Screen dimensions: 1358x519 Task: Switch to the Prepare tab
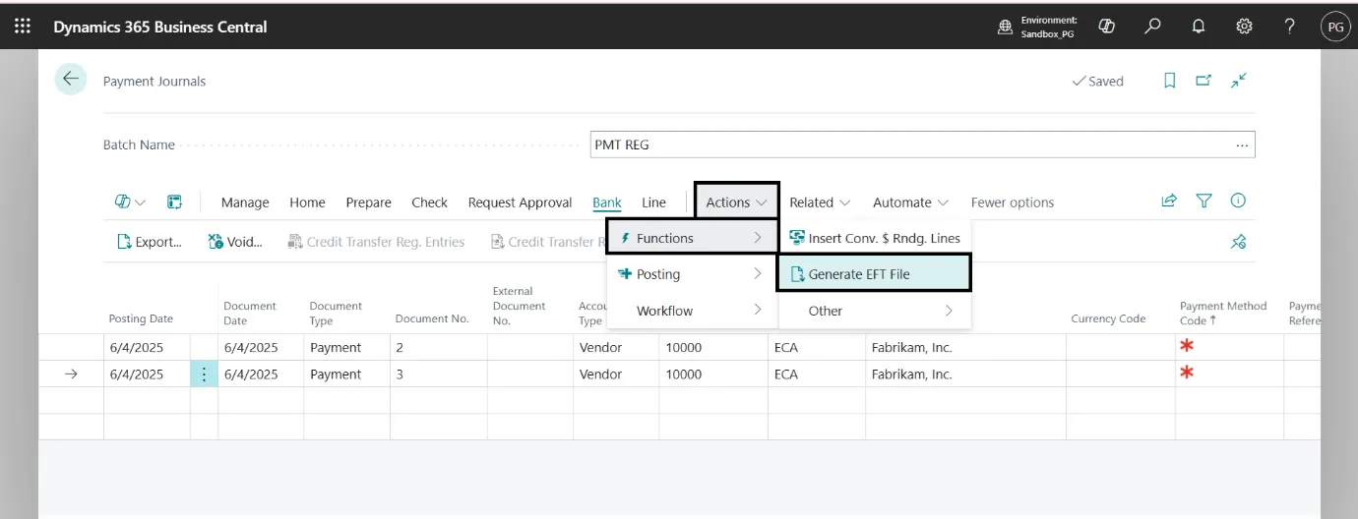coord(368,202)
